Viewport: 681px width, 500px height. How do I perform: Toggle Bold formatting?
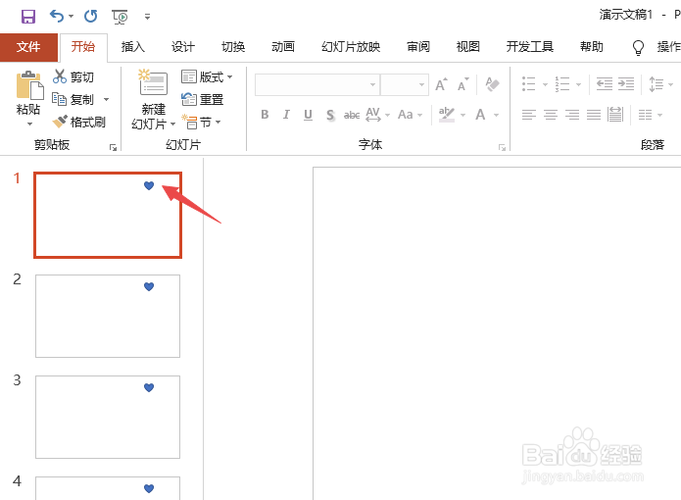[265, 115]
